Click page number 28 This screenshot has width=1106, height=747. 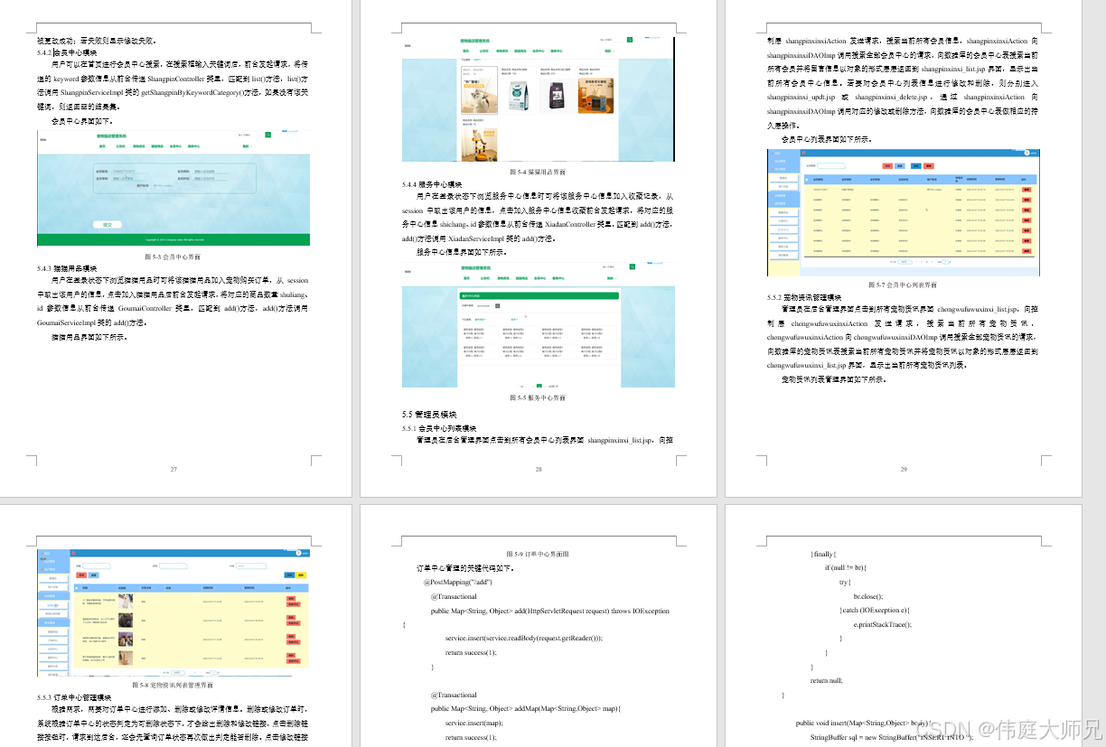[539, 469]
